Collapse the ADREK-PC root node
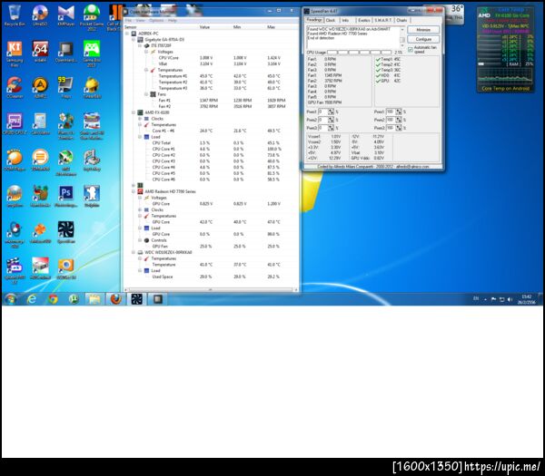 pyautogui.click(x=127, y=34)
